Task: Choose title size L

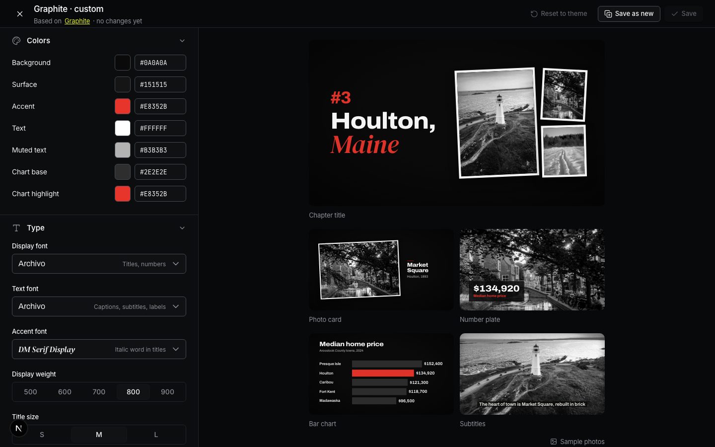Action: coord(156,435)
